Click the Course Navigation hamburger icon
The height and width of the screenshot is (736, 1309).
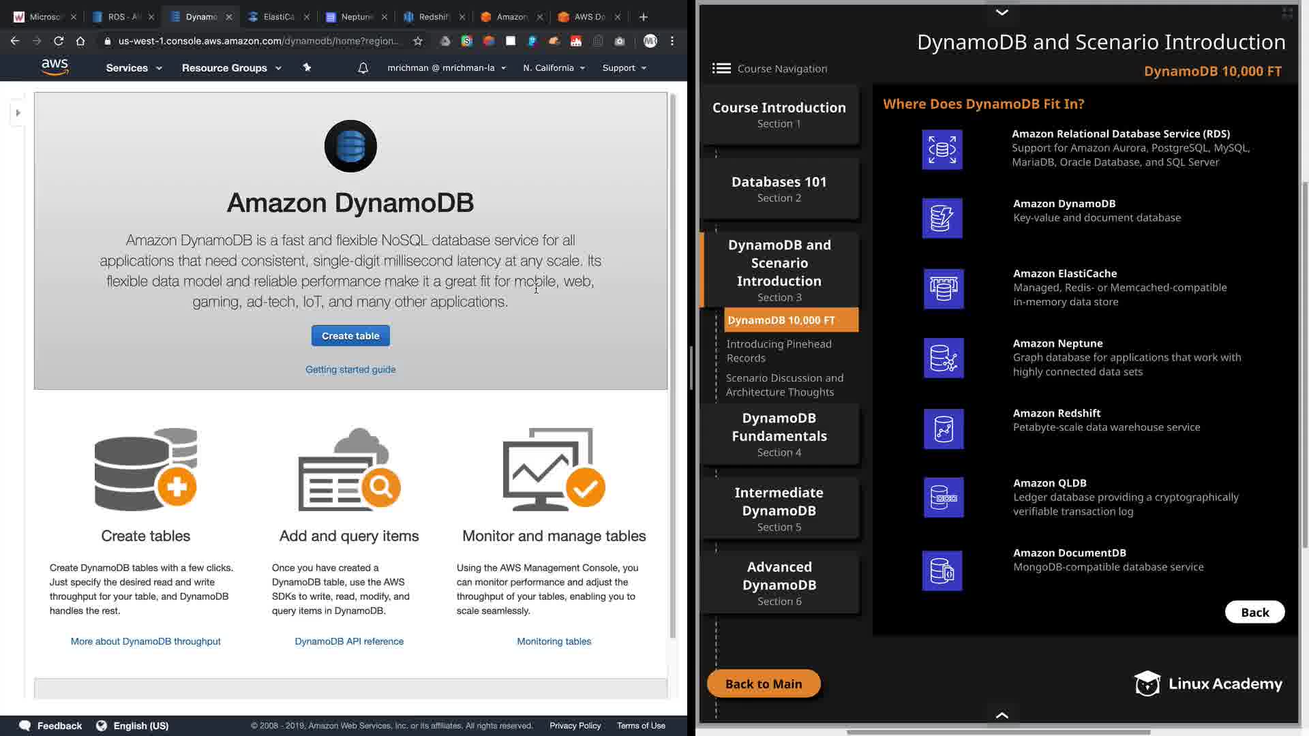tap(721, 68)
